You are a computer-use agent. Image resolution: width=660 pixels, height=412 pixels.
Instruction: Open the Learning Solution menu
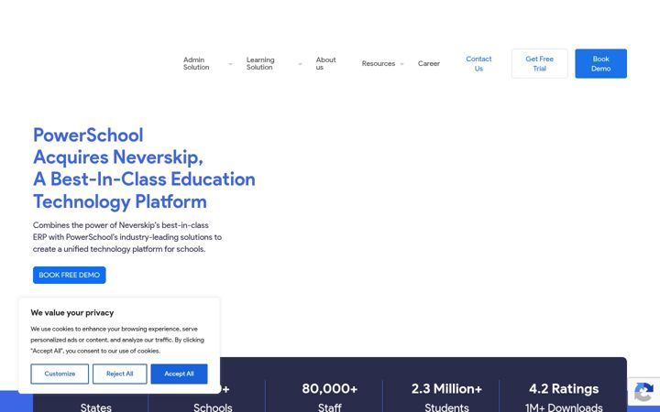(x=260, y=63)
